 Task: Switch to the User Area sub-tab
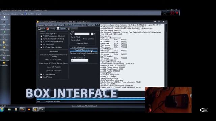tap(73, 29)
